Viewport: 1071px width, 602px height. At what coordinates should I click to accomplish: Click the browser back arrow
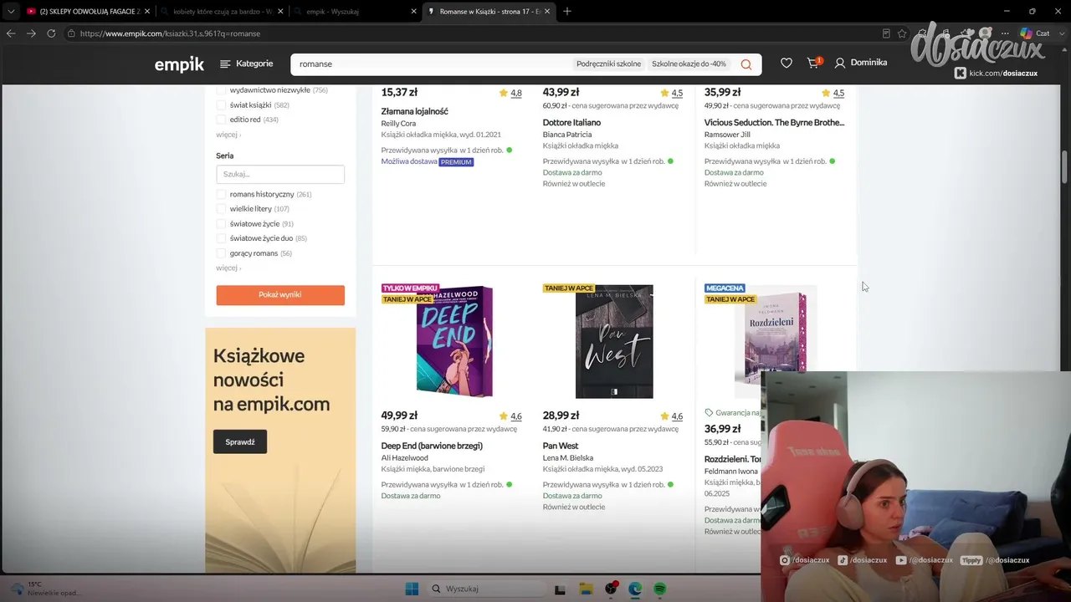(11, 33)
